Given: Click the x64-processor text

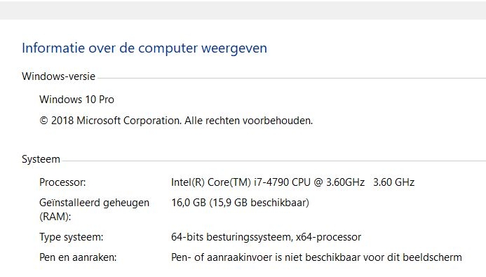Looking at the screenshot, I should pos(328,237).
